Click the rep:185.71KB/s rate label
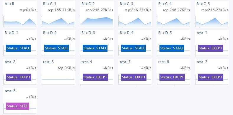 (61, 10)
